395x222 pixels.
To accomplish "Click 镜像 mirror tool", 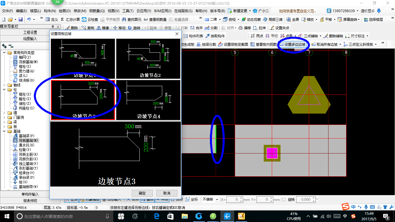I will pos(103,28).
